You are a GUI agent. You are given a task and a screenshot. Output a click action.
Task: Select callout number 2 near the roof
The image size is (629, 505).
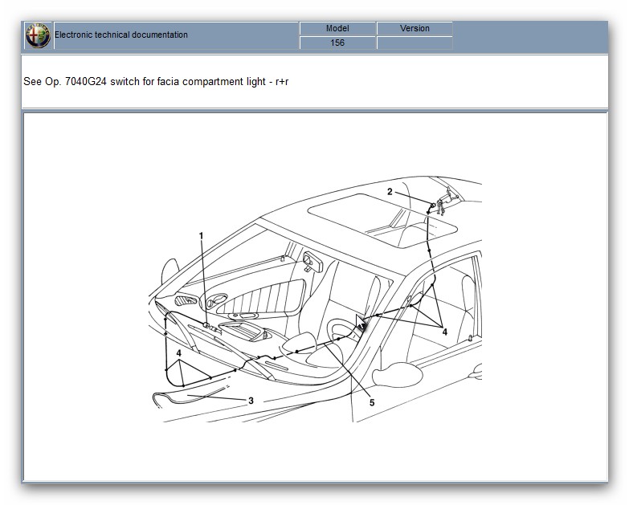pyautogui.click(x=390, y=192)
